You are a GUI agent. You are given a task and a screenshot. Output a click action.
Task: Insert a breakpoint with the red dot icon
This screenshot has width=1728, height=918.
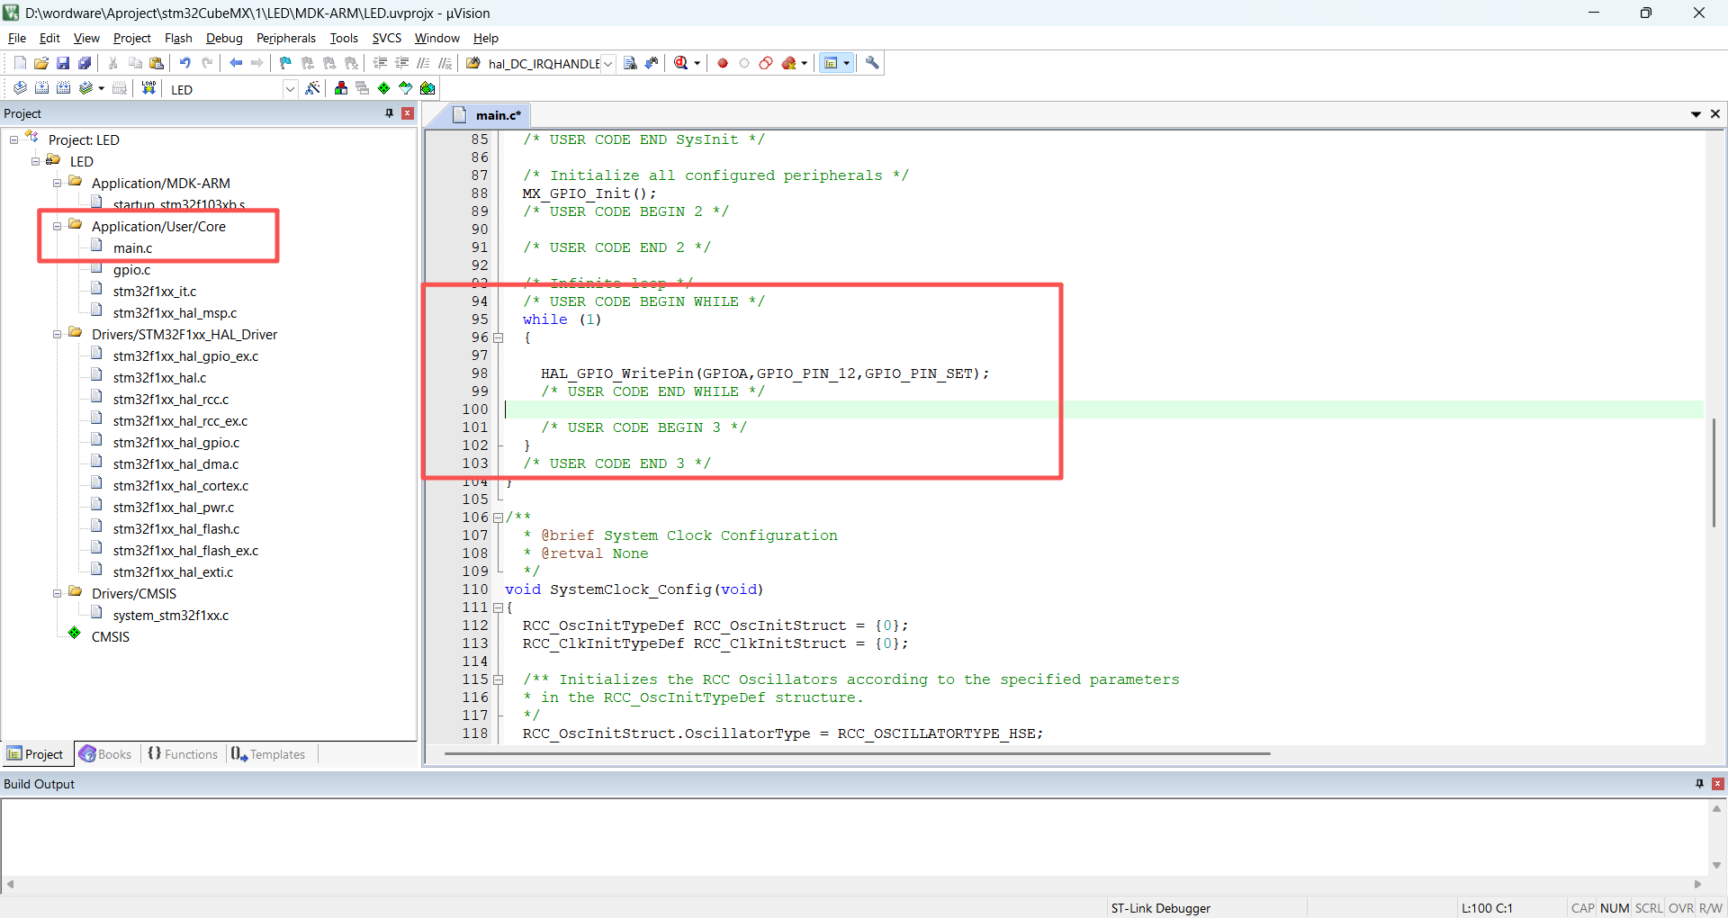pyautogui.click(x=722, y=63)
